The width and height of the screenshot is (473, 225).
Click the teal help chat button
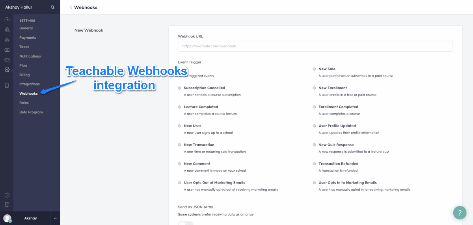[x=460, y=212]
